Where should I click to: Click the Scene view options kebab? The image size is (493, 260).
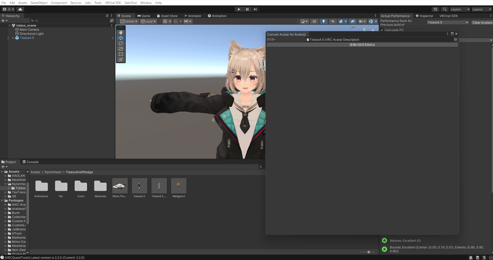[376, 16]
